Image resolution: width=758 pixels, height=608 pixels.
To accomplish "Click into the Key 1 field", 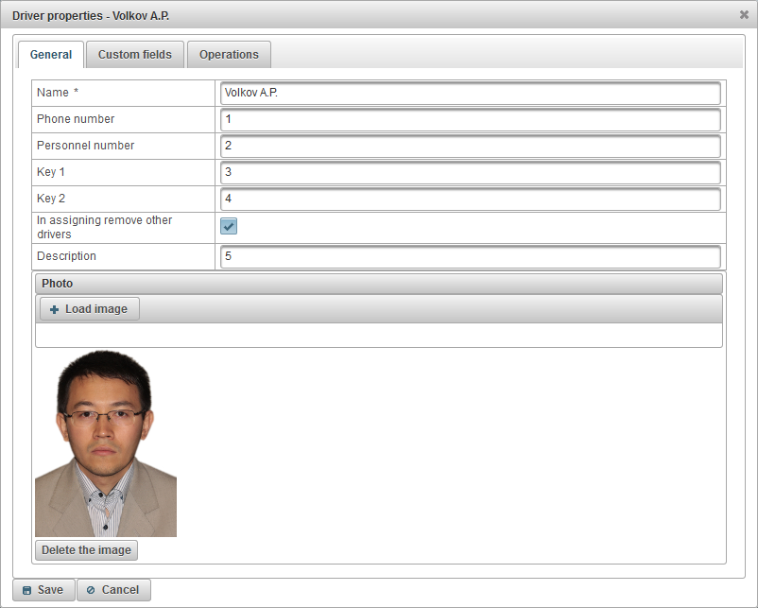I will click(x=470, y=173).
